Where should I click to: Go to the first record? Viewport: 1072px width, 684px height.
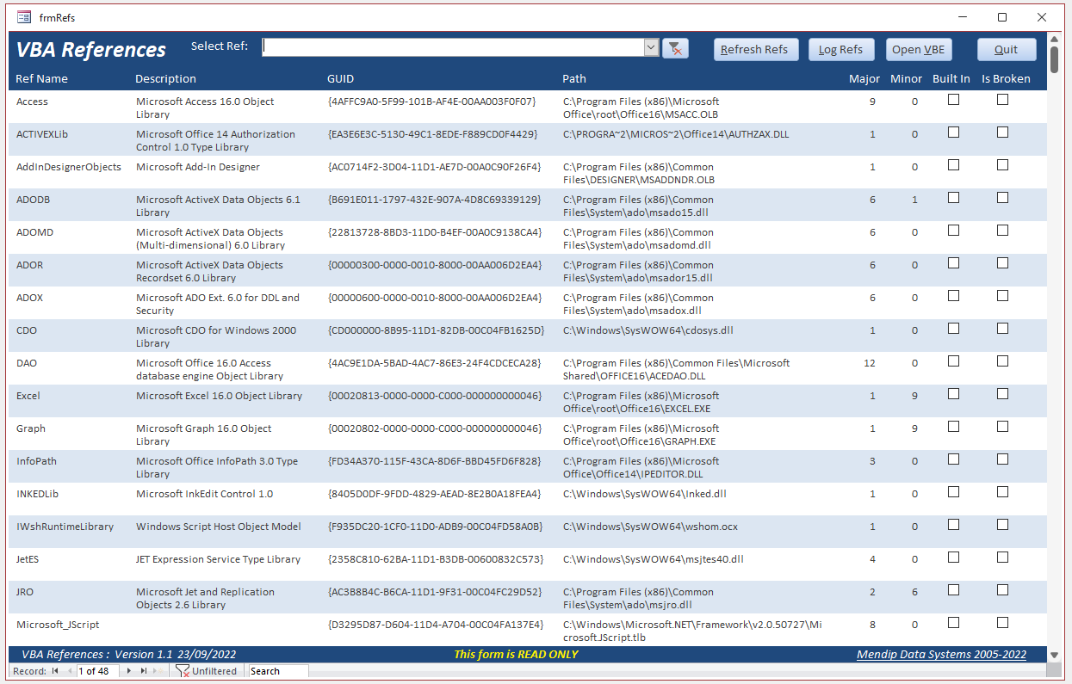55,671
